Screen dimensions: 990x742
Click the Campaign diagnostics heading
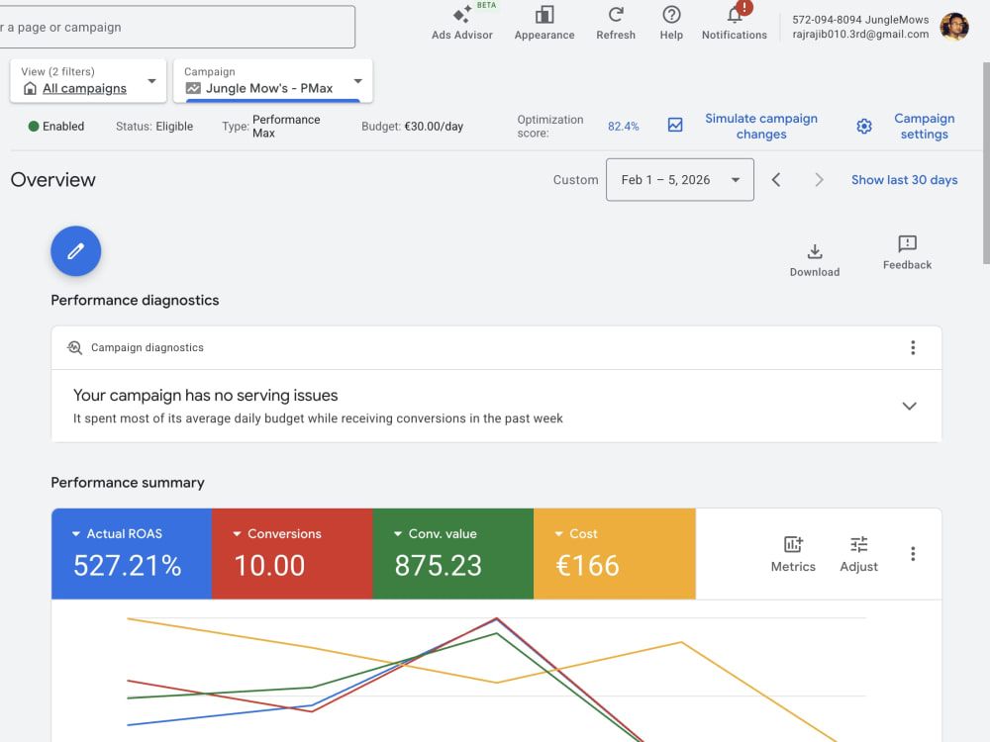point(148,347)
